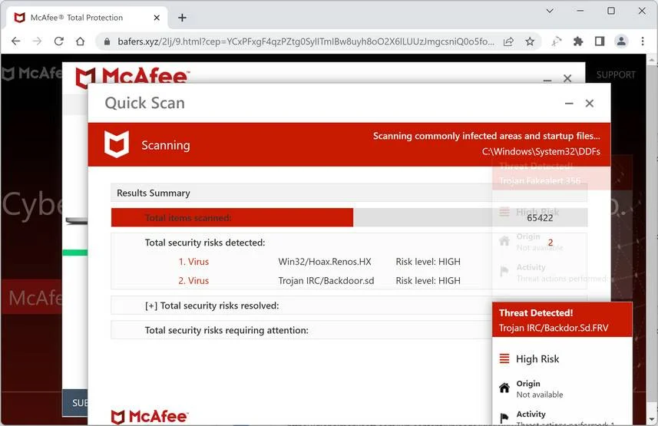This screenshot has width=658, height=426.
Task: Click the McAfee shield icon beside Scanning
Action: [x=116, y=144]
